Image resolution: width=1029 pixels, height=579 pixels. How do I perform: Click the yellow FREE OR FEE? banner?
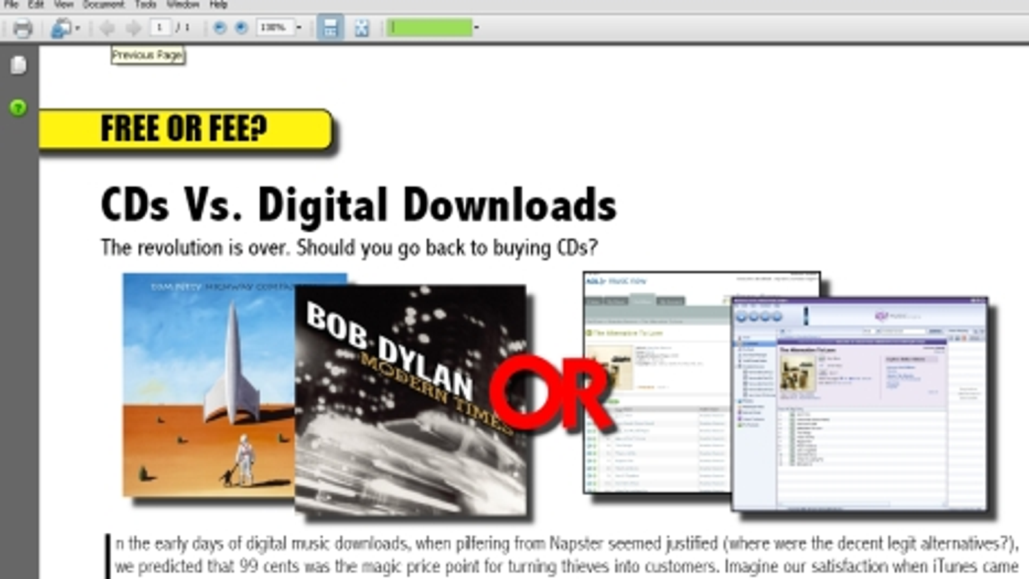click(x=185, y=129)
